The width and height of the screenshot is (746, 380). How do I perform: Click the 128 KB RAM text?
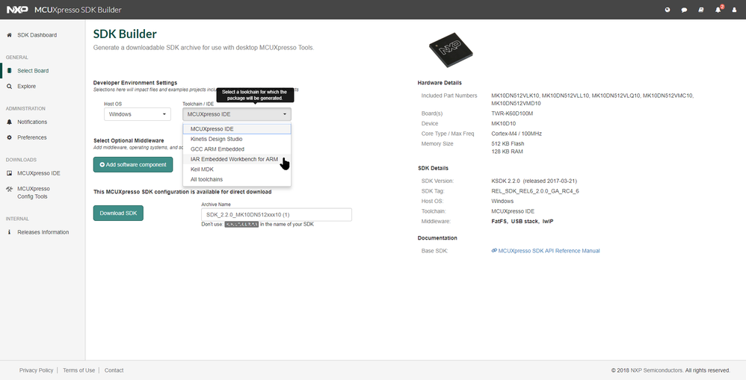(507, 152)
